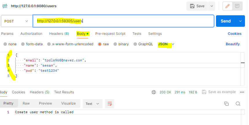Screen dimensions: 249x125
Task: Select the Preview response view
Action: tap(45, 103)
